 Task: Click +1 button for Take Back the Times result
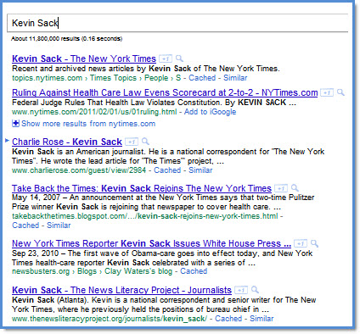[281, 188]
